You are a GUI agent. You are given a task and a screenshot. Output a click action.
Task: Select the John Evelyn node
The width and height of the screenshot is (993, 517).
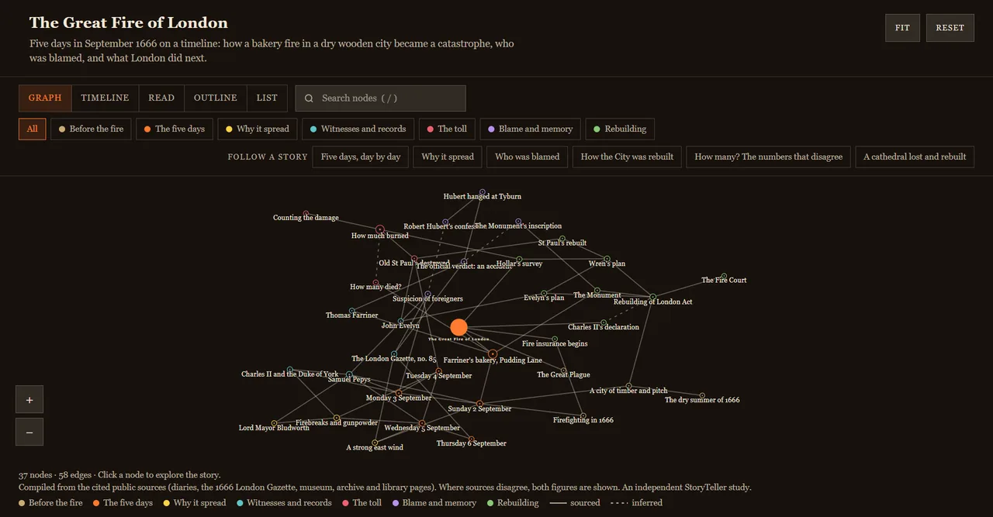coord(400,322)
